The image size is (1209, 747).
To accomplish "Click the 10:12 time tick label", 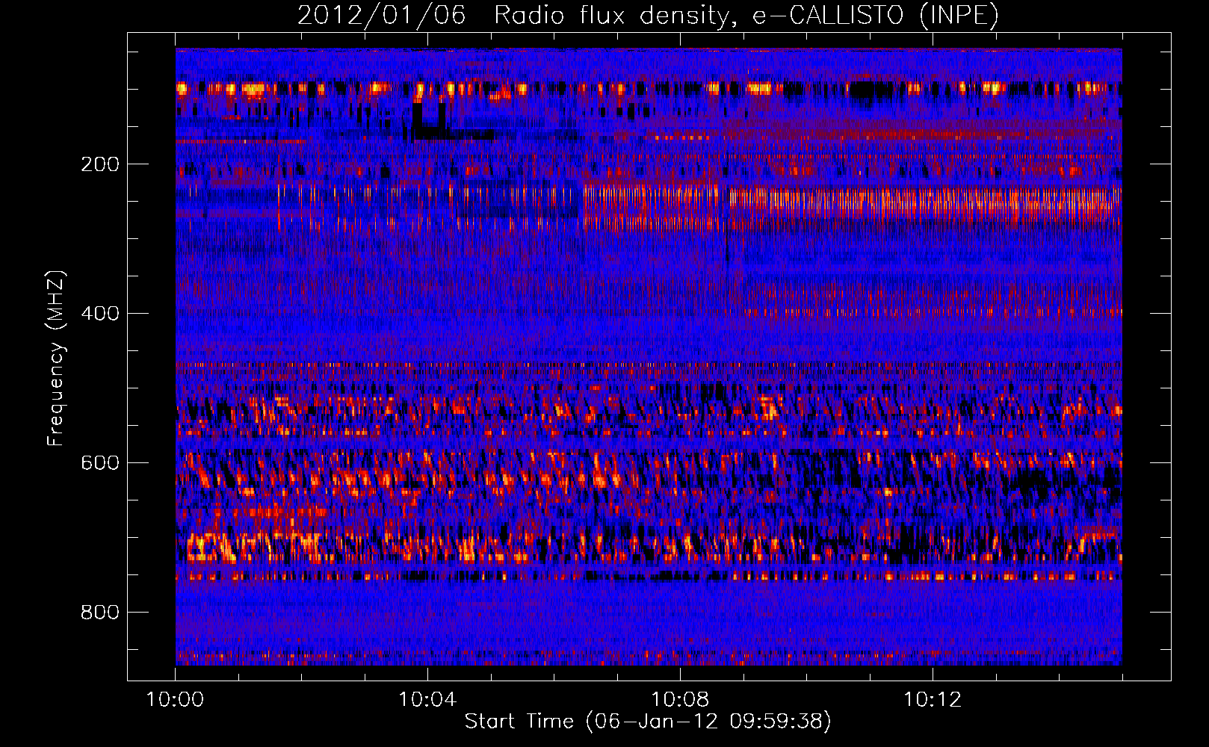I will pos(933,700).
